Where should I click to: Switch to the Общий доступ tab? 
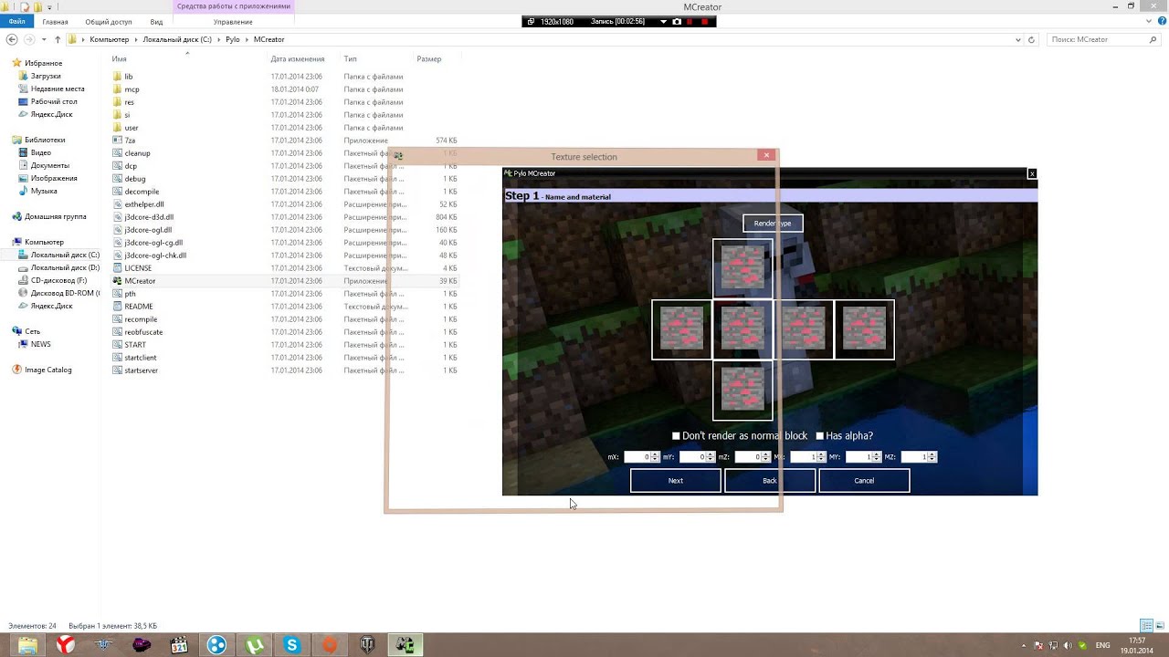pyautogui.click(x=109, y=21)
